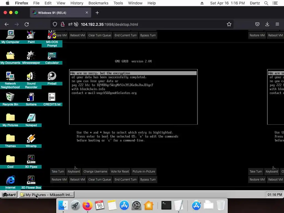Save the page to Pocket

point(257,24)
